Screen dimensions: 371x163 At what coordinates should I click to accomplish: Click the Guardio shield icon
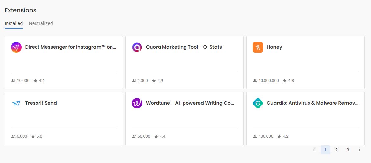pyautogui.click(x=258, y=103)
